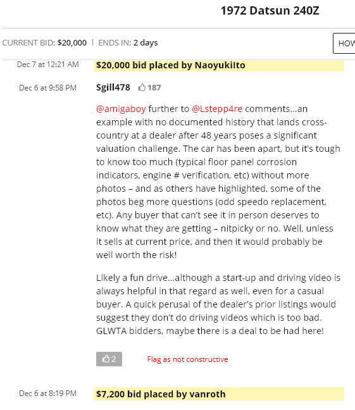
Task: Click the Dec 6 at 9:58 PM timestamp
Action: coord(48,87)
